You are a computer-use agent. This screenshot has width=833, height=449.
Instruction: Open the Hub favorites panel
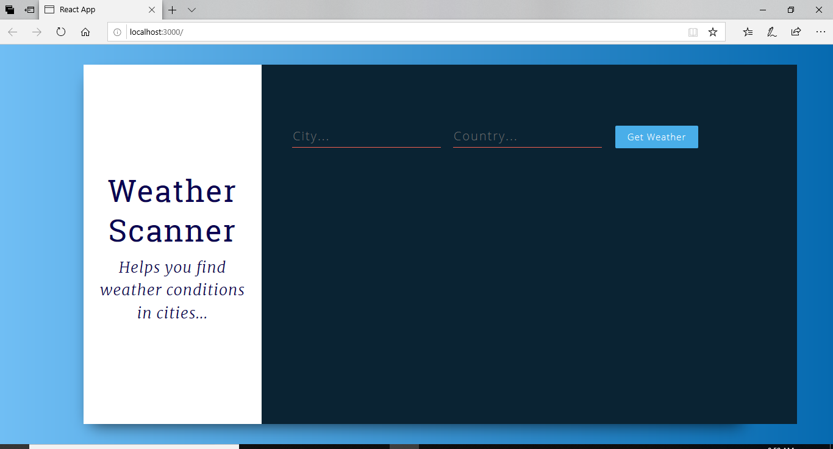747,32
